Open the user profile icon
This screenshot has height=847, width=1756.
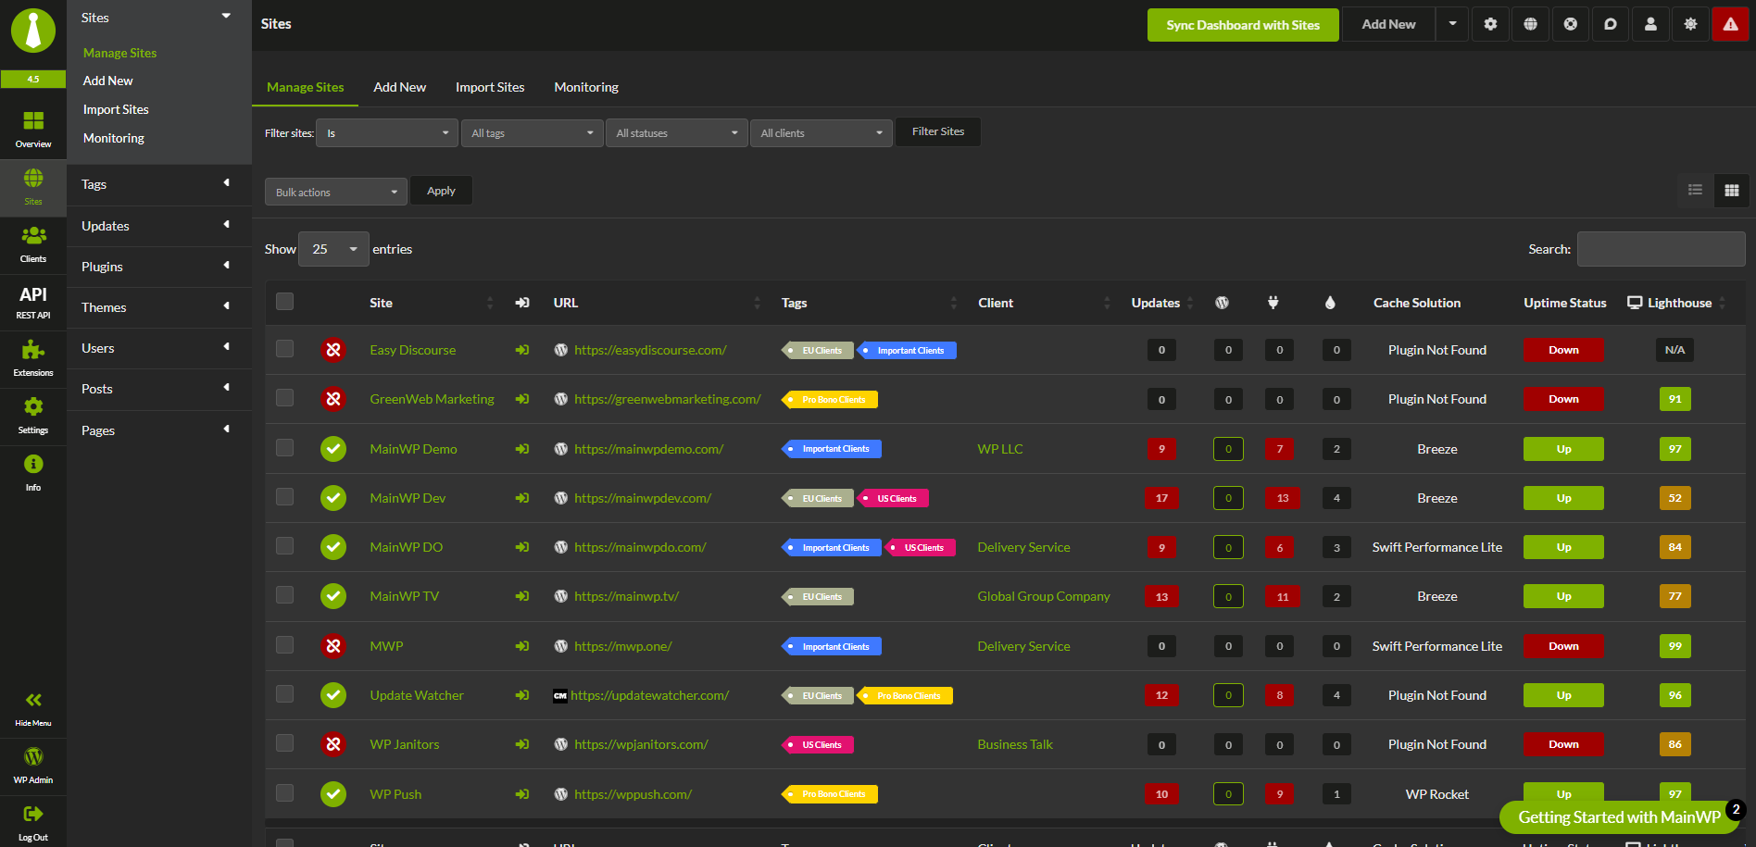pos(1650,25)
